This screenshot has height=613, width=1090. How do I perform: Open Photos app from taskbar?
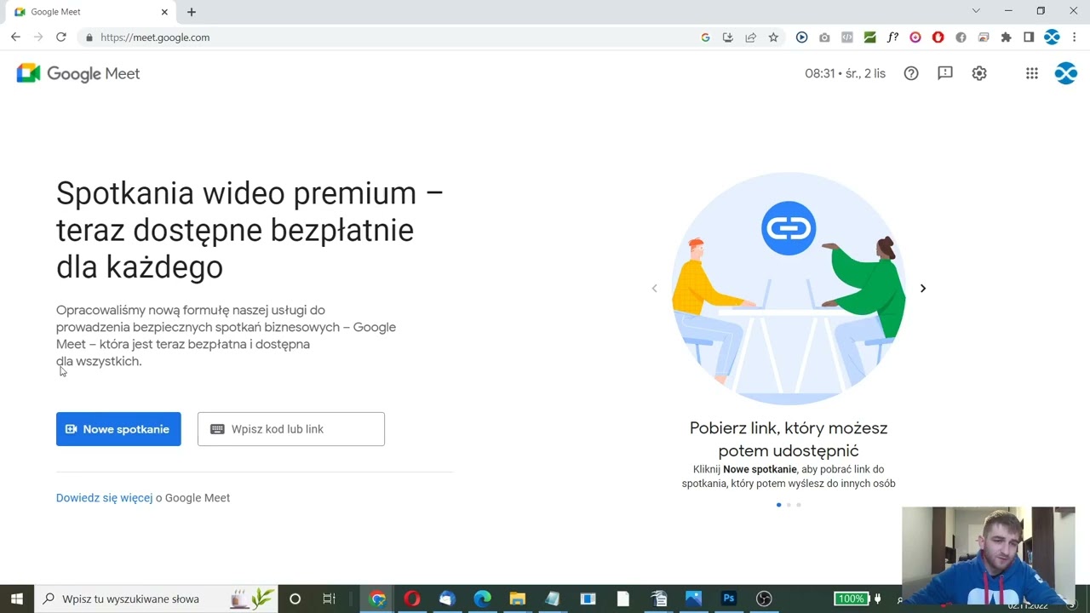(x=693, y=599)
